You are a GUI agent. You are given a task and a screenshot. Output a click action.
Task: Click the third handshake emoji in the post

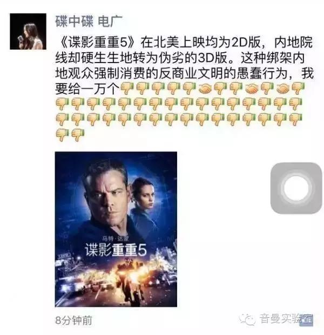click(x=283, y=88)
